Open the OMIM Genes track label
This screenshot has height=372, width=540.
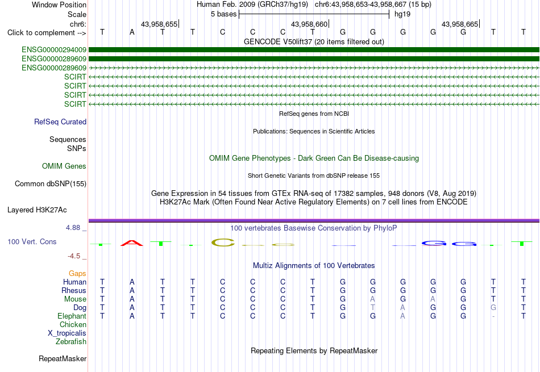point(64,166)
